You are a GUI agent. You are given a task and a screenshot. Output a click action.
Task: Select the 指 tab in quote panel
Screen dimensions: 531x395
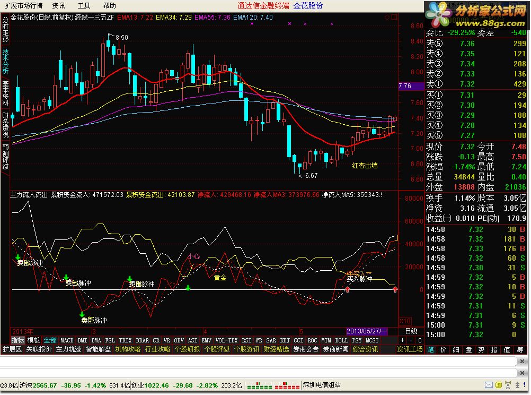[494, 349]
